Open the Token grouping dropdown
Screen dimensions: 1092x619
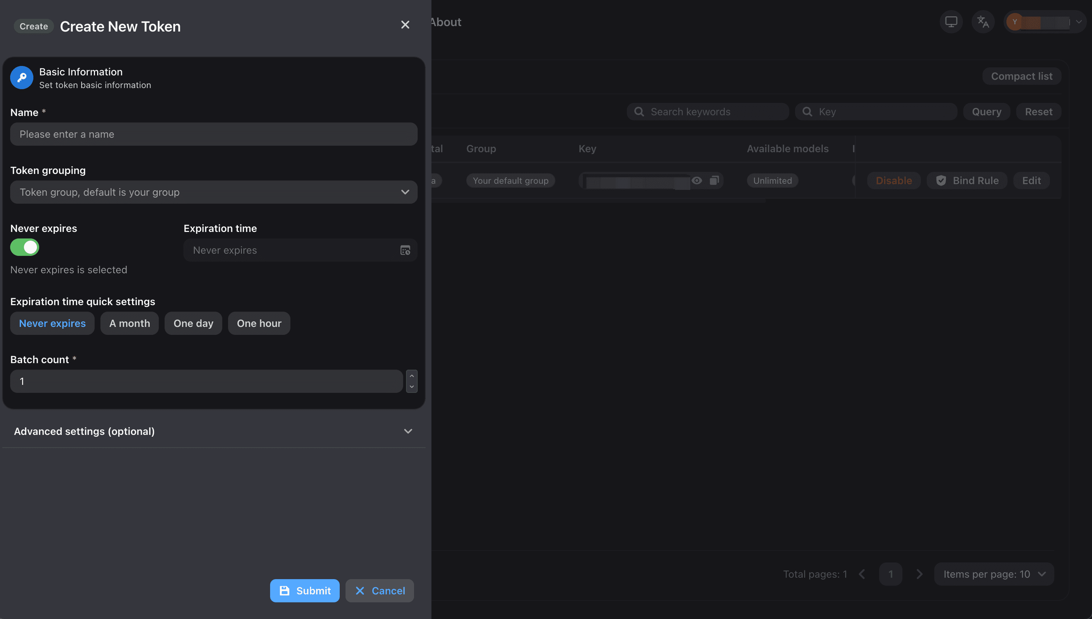(214, 192)
